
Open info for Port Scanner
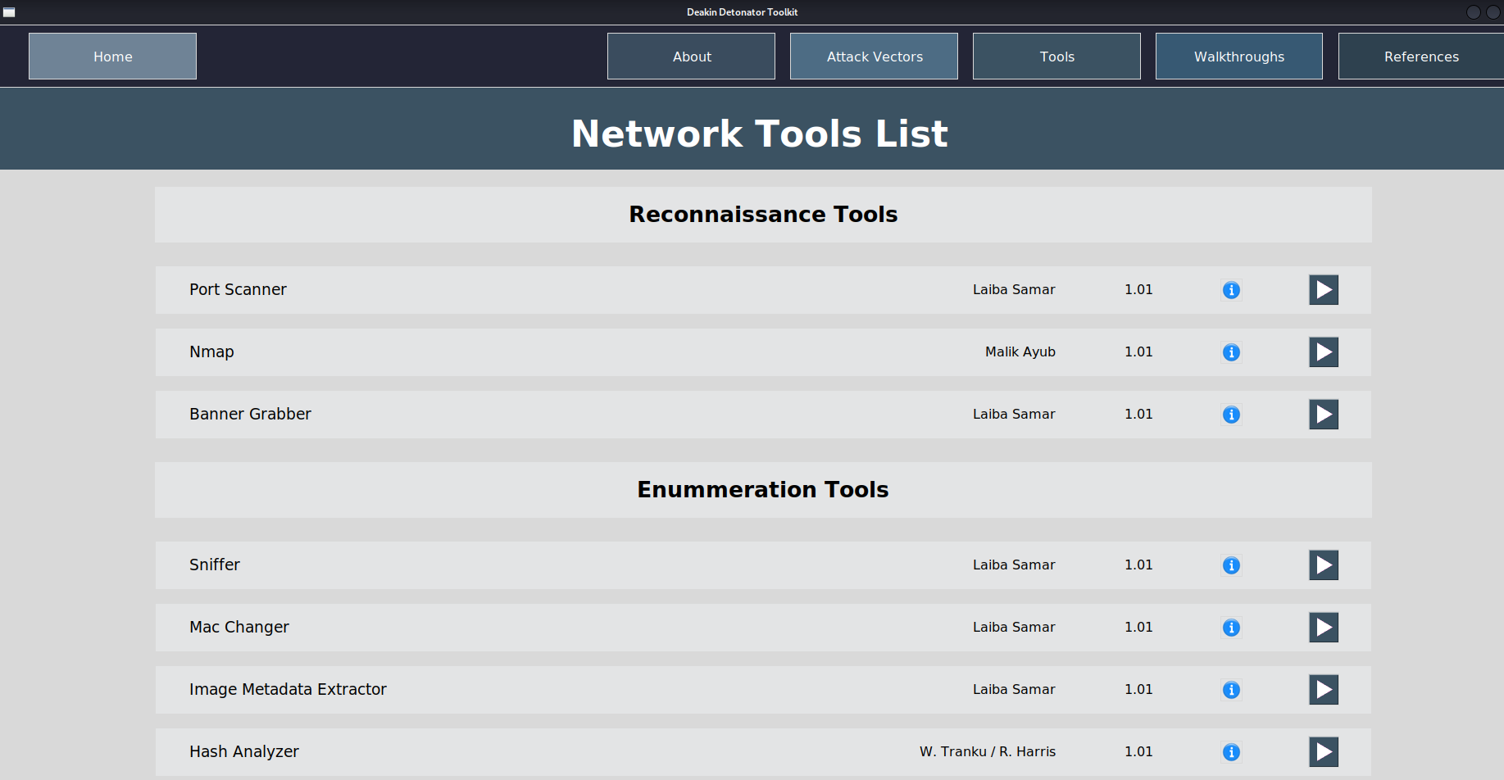[x=1231, y=290]
